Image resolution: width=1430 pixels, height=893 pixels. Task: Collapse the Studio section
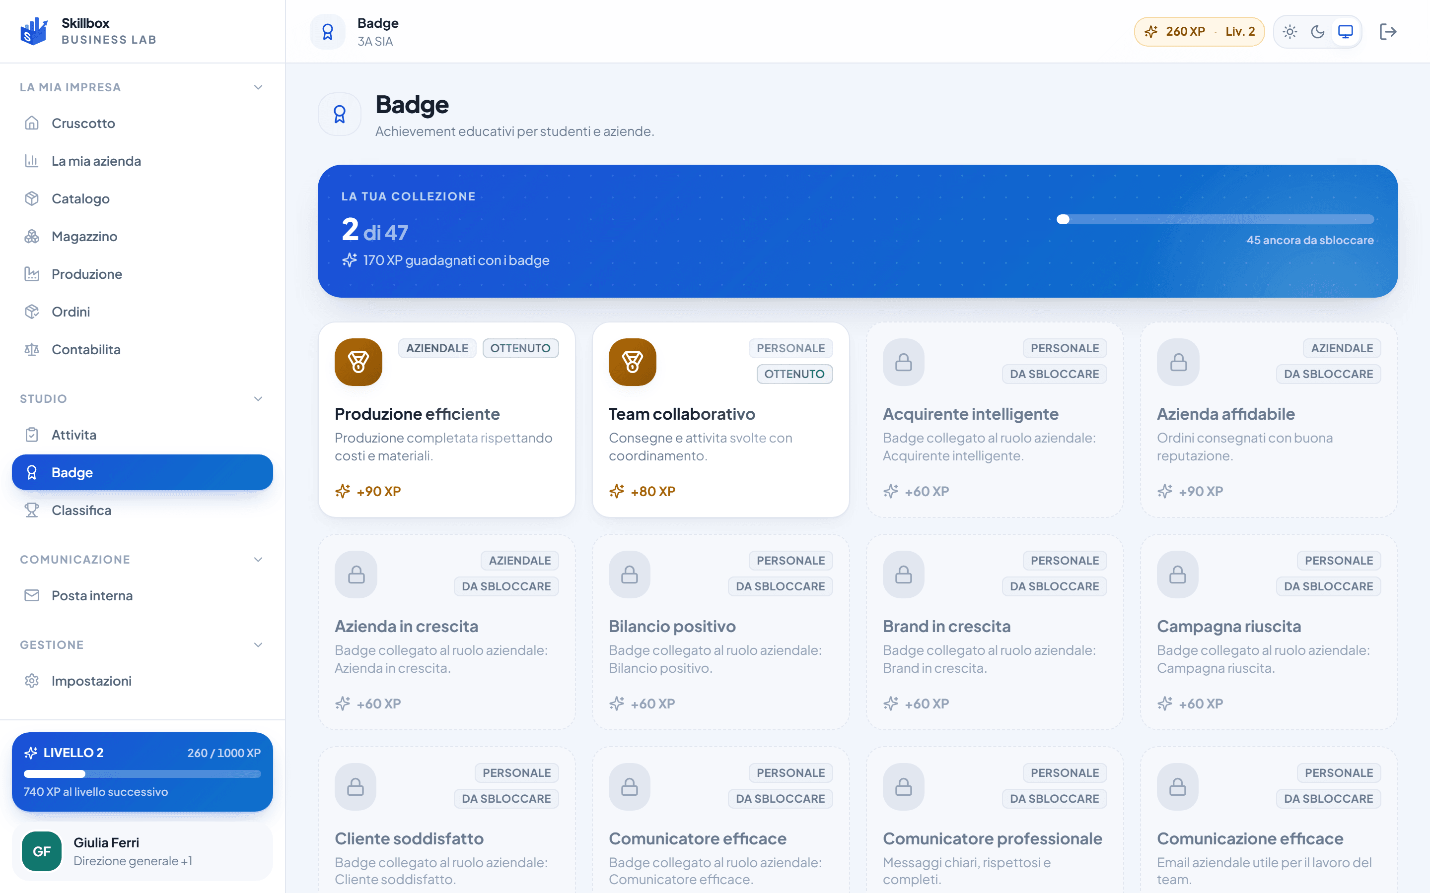click(x=258, y=399)
